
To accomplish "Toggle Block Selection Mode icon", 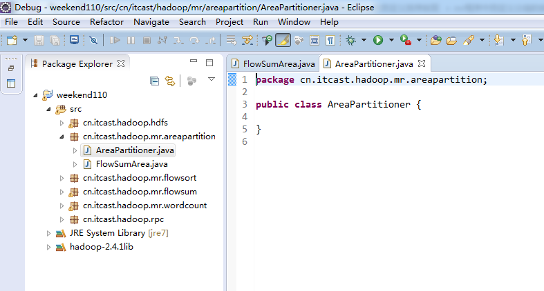I will point(315,41).
